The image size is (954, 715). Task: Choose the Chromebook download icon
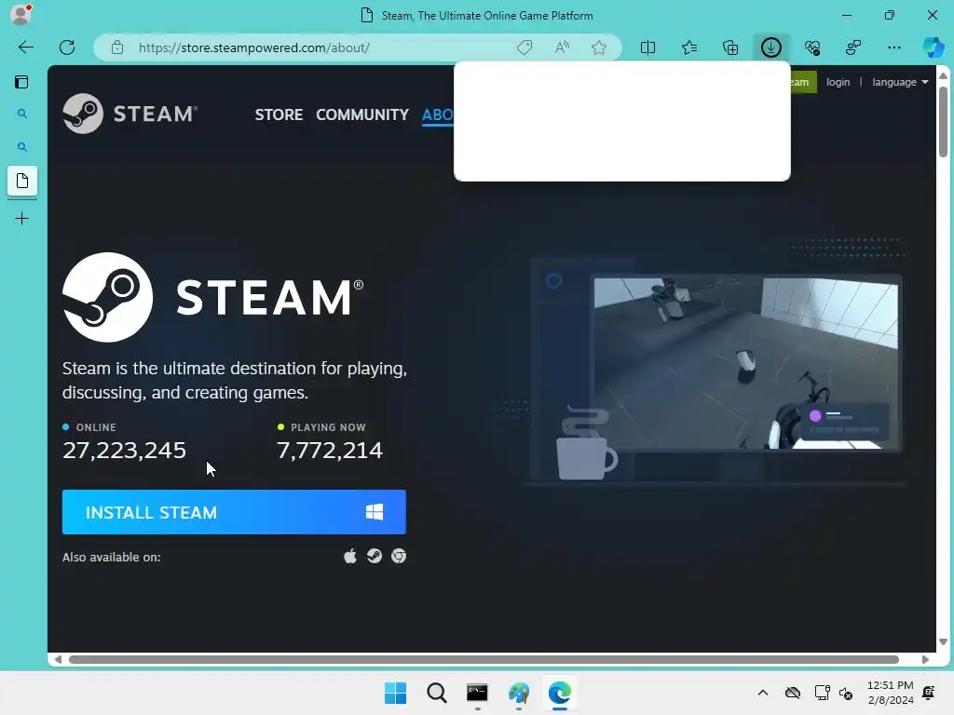click(x=399, y=556)
